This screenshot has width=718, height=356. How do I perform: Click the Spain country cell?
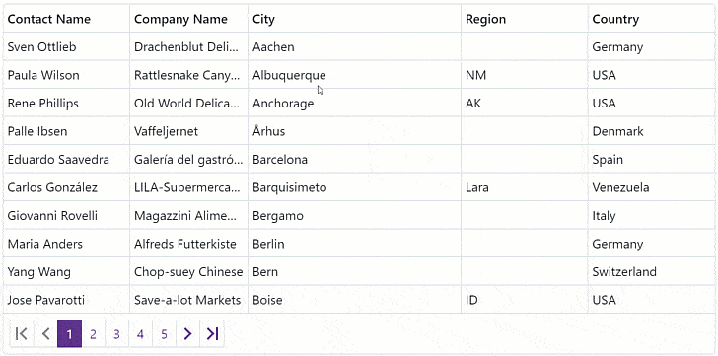pyautogui.click(x=651, y=159)
